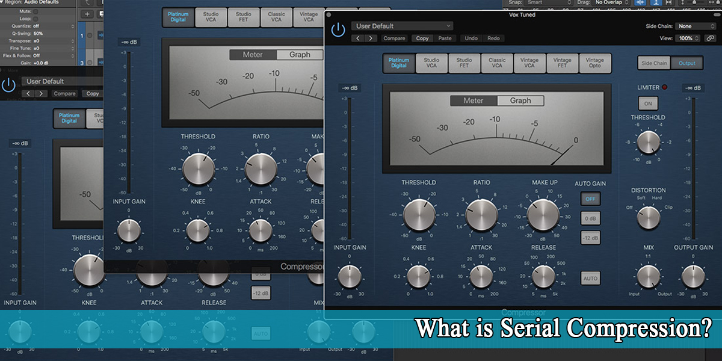Image resolution: width=722 pixels, height=361 pixels.
Task: Click the Compare button
Action: click(395, 38)
